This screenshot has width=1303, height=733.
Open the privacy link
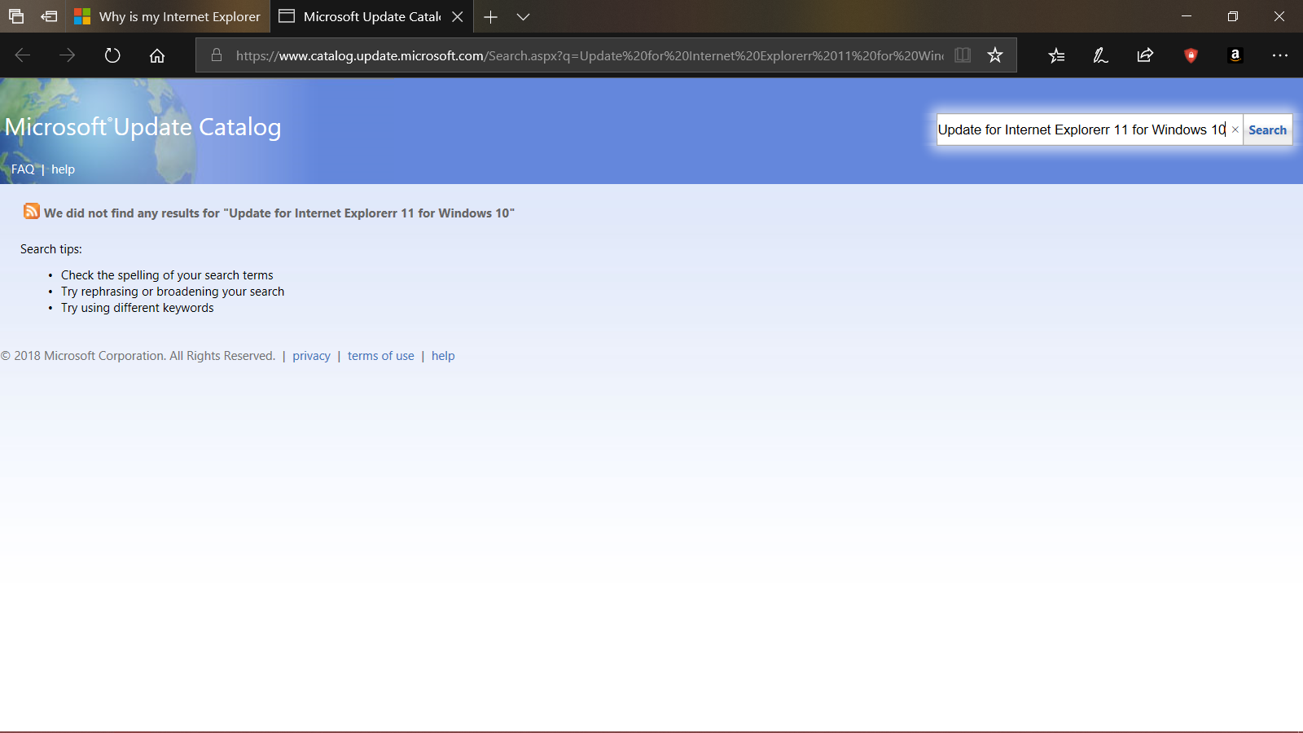click(311, 356)
